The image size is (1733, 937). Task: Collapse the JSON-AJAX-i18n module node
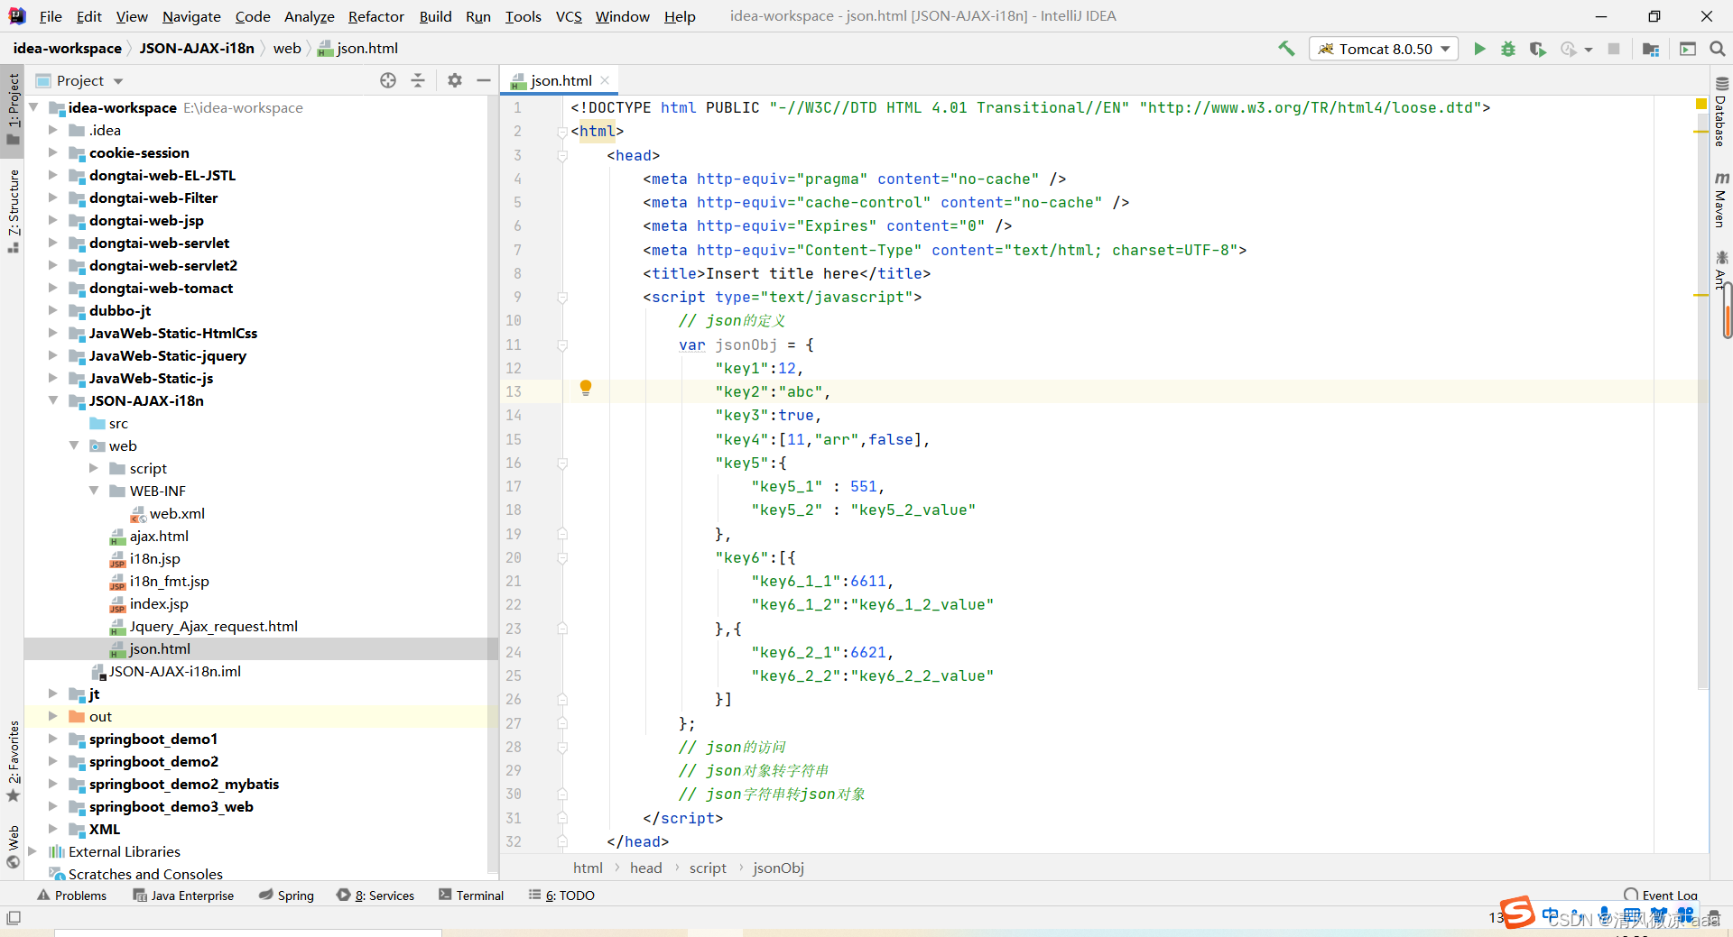coord(53,400)
